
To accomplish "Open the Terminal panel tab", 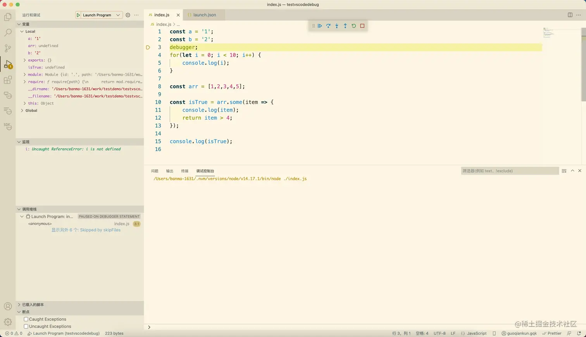I will 184,171.
